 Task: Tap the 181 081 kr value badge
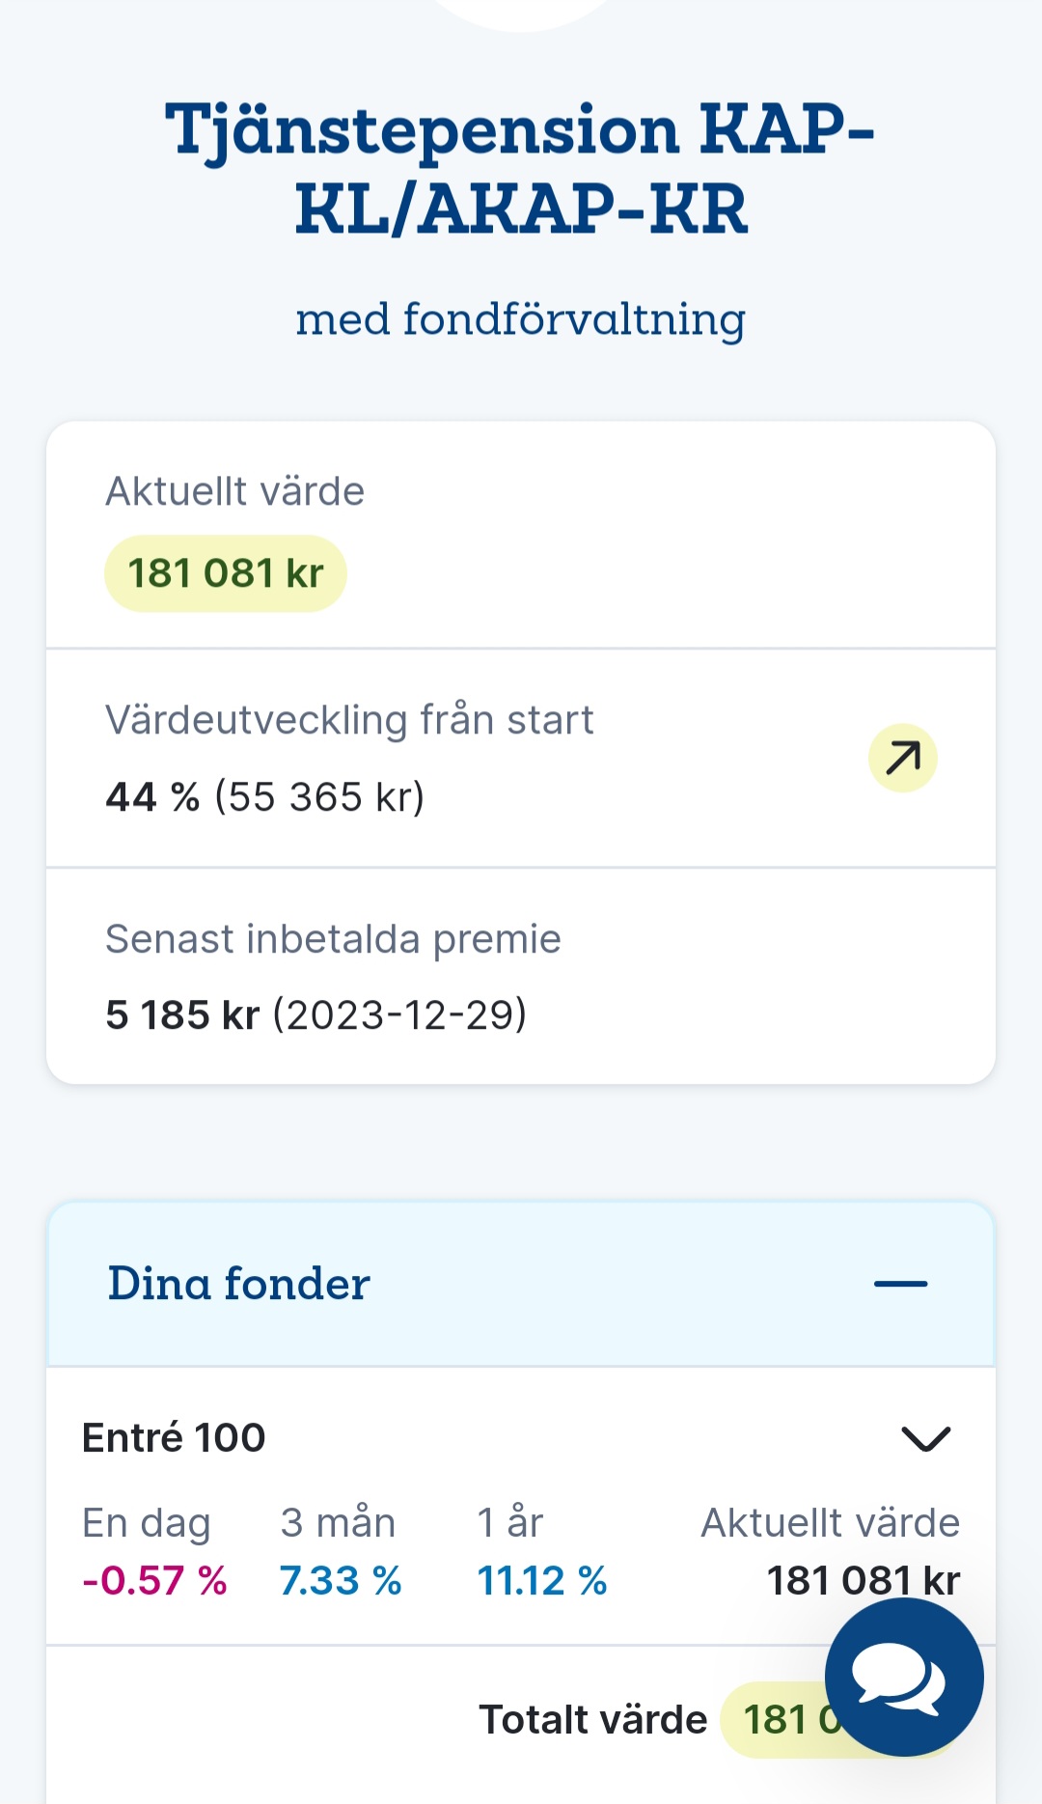coord(226,573)
